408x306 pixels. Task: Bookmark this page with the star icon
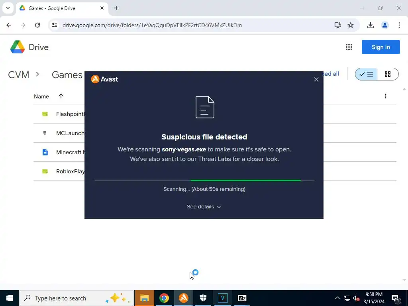click(x=351, y=25)
